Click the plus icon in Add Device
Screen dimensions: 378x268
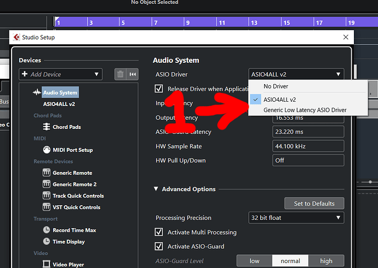[25, 74]
